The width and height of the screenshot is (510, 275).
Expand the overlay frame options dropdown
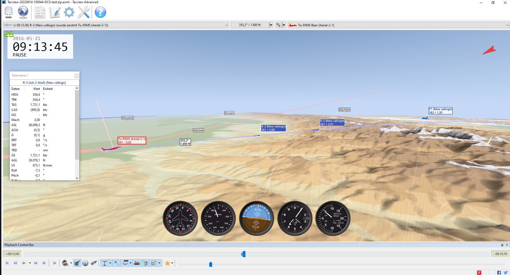[x=159, y=263]
